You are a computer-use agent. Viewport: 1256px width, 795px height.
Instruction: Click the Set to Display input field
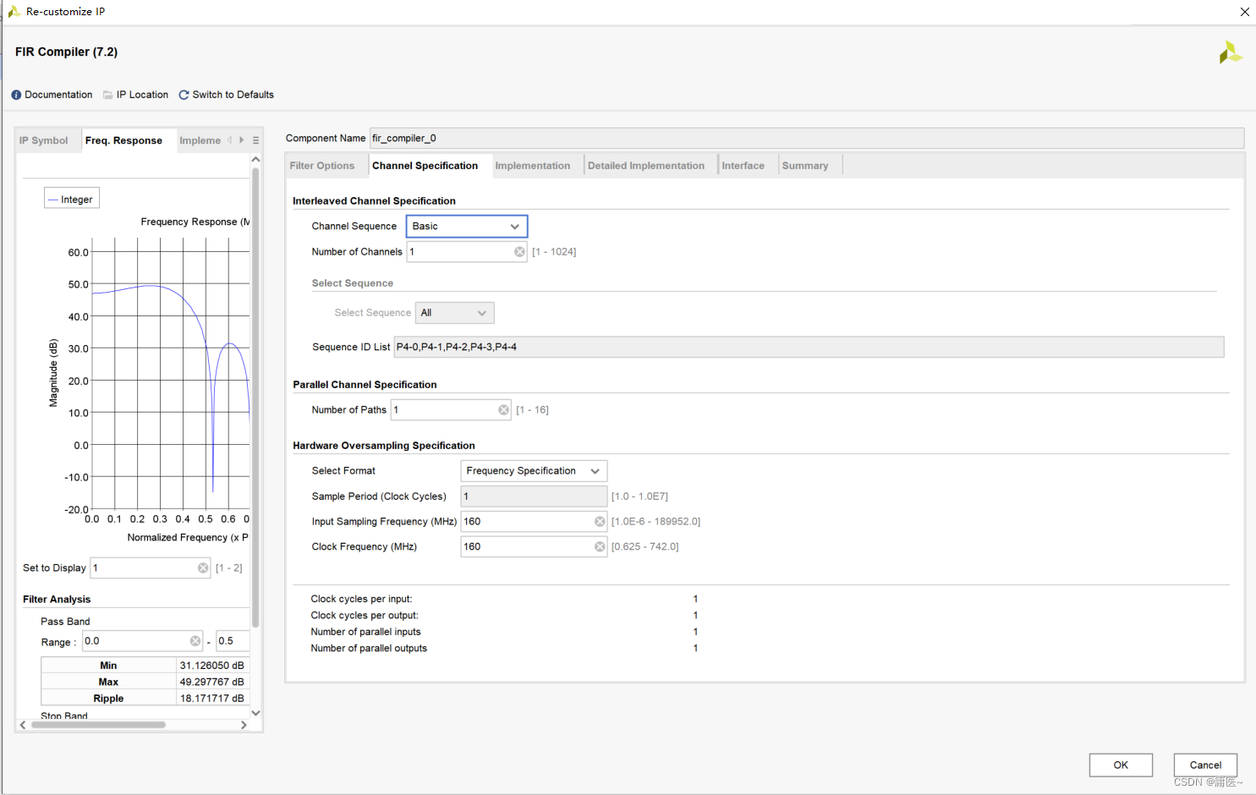(x=151, y=568)
